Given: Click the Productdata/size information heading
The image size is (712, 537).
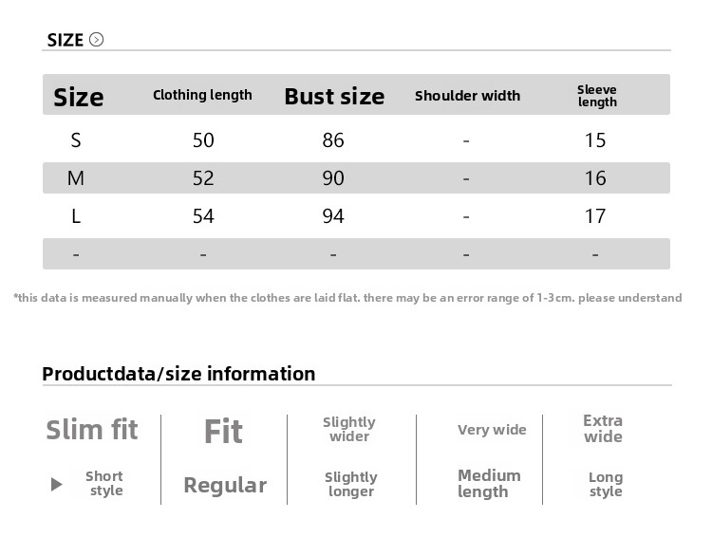Looking at the screenshot, I should 178,374.
